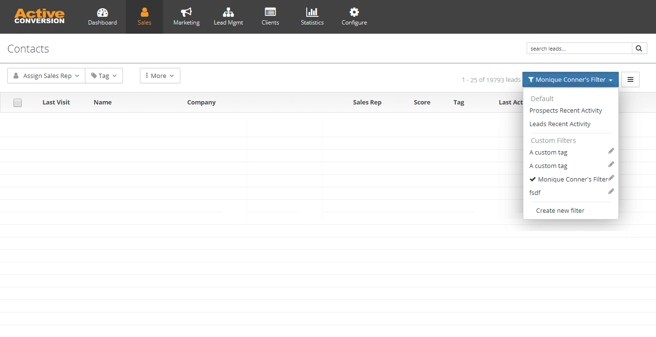Open the More actions dropdown
This screenshot has width=656, height=337.
160,76
